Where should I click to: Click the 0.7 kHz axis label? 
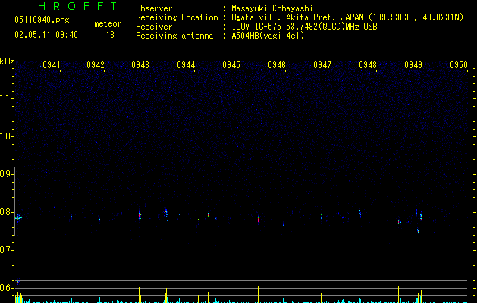point(6,250)
